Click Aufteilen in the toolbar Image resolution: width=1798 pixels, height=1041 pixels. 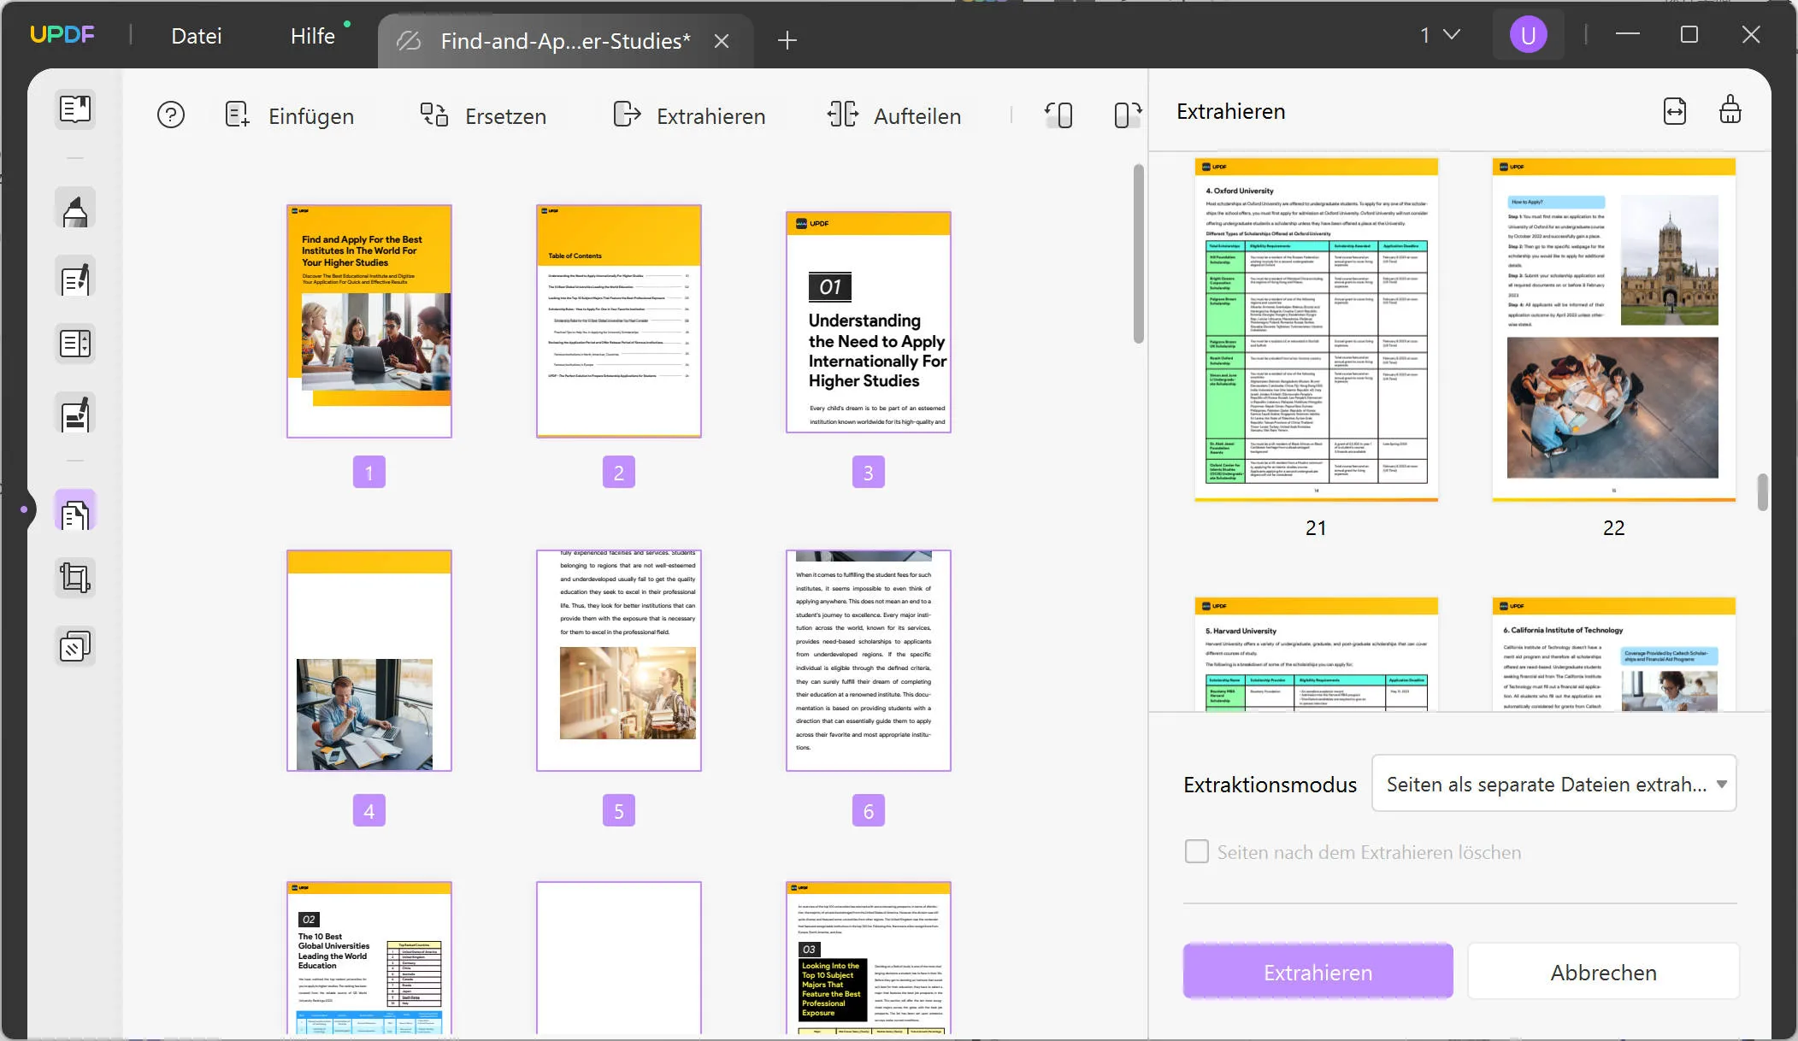tap(894, 115)
